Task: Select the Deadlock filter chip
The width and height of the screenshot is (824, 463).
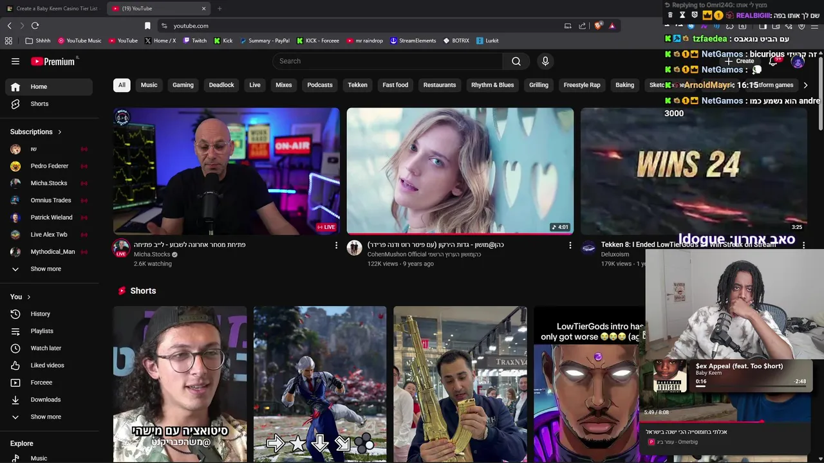Action: click(221, 85)
